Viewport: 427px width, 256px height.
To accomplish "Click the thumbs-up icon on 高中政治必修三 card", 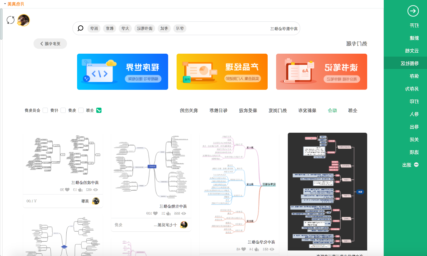I will [80, 190].
